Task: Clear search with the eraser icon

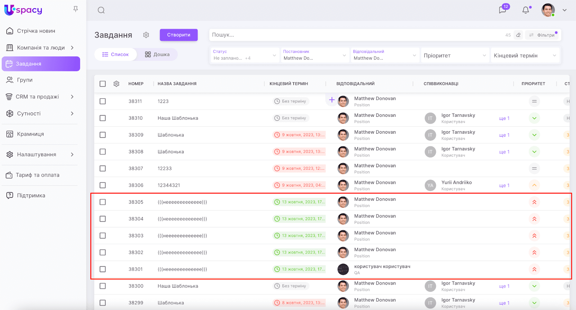Action: 518,35
